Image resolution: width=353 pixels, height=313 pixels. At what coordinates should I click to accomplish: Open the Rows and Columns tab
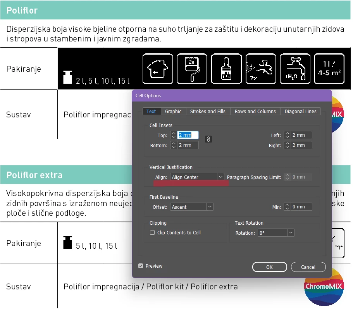click(255, 112)
